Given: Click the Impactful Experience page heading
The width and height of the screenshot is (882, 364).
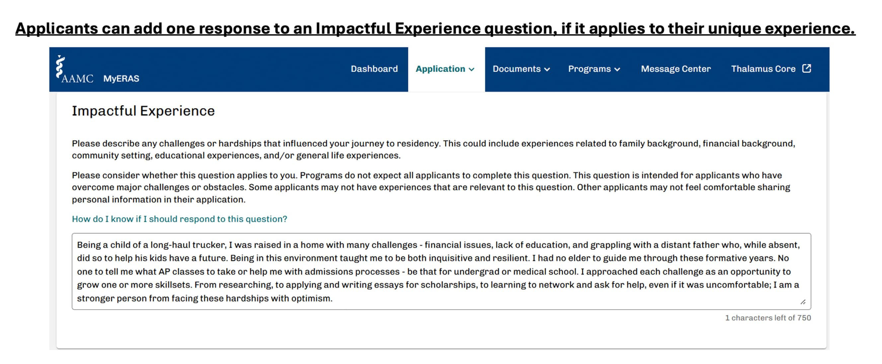Looking at the screenshot, I should pyautogui.click(x=143, y=111).
